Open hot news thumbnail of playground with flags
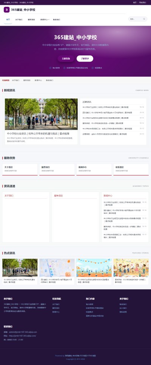151x365 pixels. pyautogui.click(x=94, y=268)
